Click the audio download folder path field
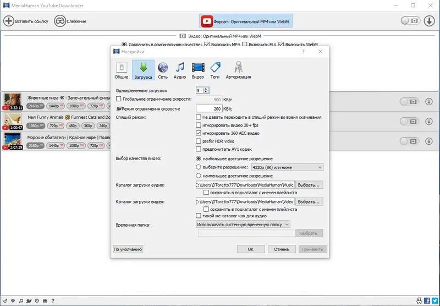The height and width of the screenshot is (306, 440). (x=245, y=185)
